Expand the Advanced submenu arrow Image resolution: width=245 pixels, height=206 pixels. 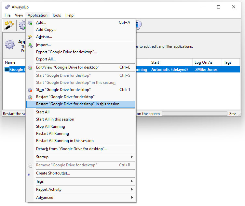coord(132,198)
